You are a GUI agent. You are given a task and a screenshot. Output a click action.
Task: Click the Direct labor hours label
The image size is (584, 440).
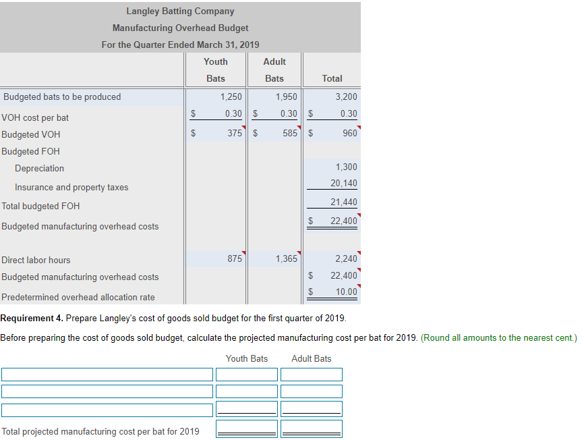coord(36,260)
